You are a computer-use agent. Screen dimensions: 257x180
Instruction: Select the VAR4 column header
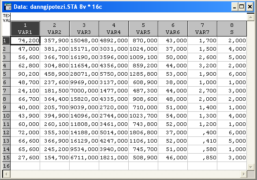(114, 29)
